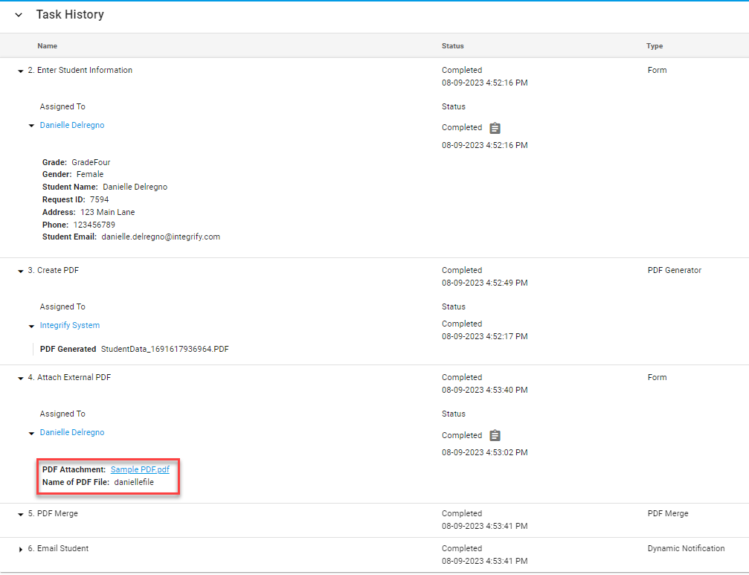Click the Task History section title
The width and height of the screenshot is (749, 575).
coord(70,15)
